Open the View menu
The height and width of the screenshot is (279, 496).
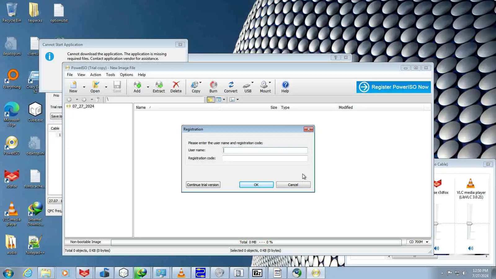(81, 75)
